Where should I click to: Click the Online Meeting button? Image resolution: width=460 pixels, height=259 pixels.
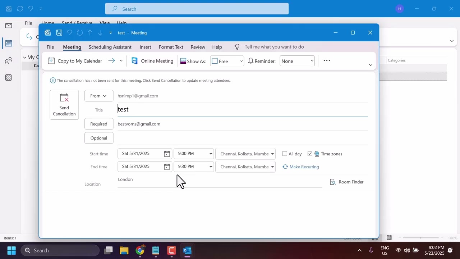tap(152, 61)
